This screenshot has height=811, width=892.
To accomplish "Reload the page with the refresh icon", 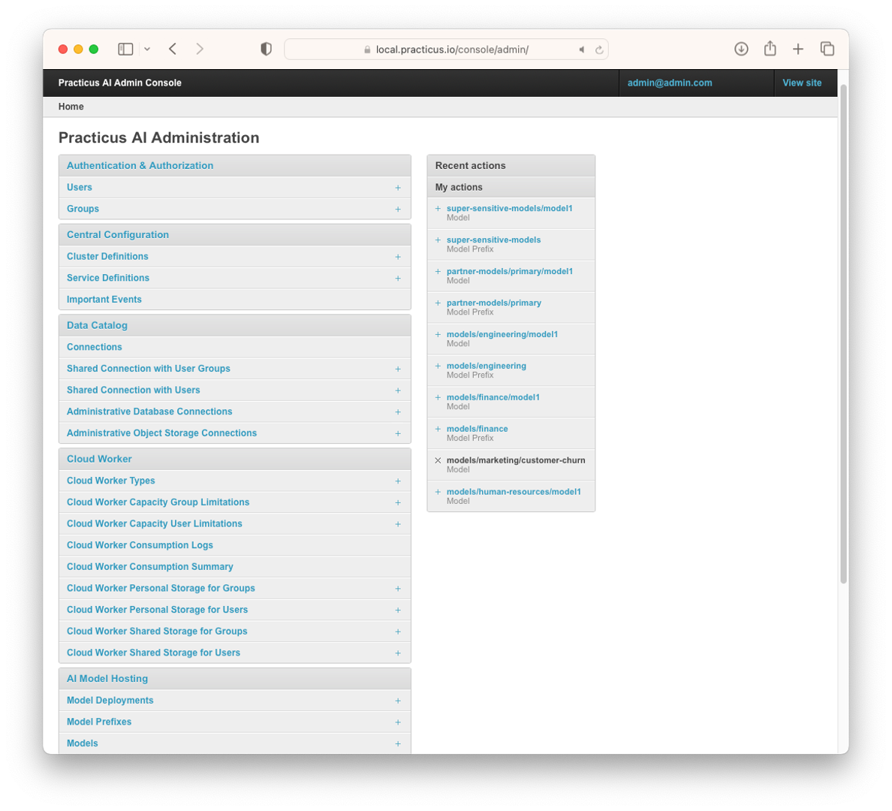I will click(599, 50).
